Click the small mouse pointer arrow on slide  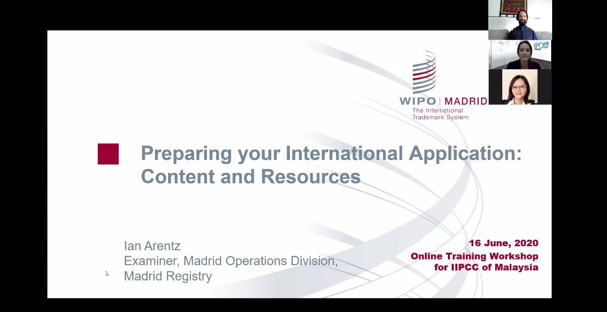[x=107, y=274]
